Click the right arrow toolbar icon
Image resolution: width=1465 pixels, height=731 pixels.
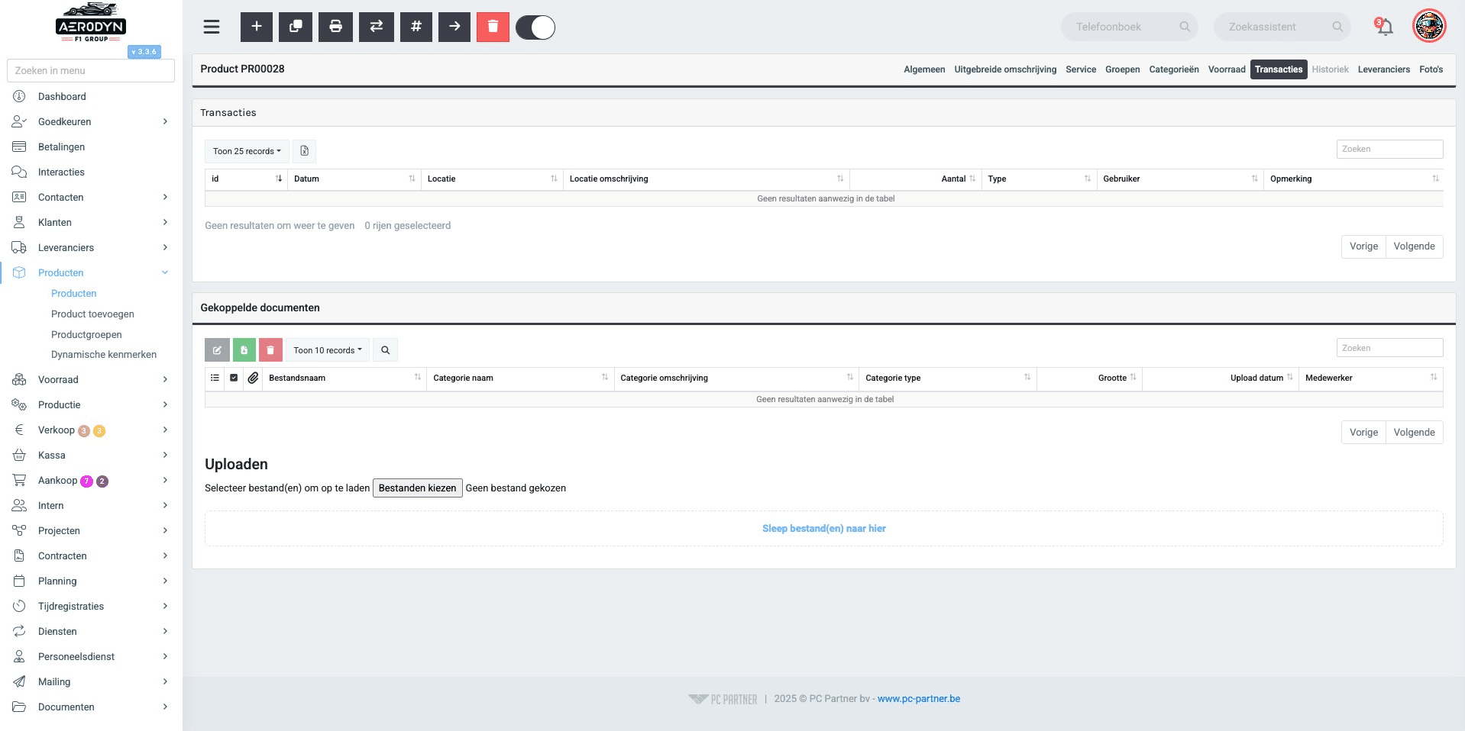(454, 27)
